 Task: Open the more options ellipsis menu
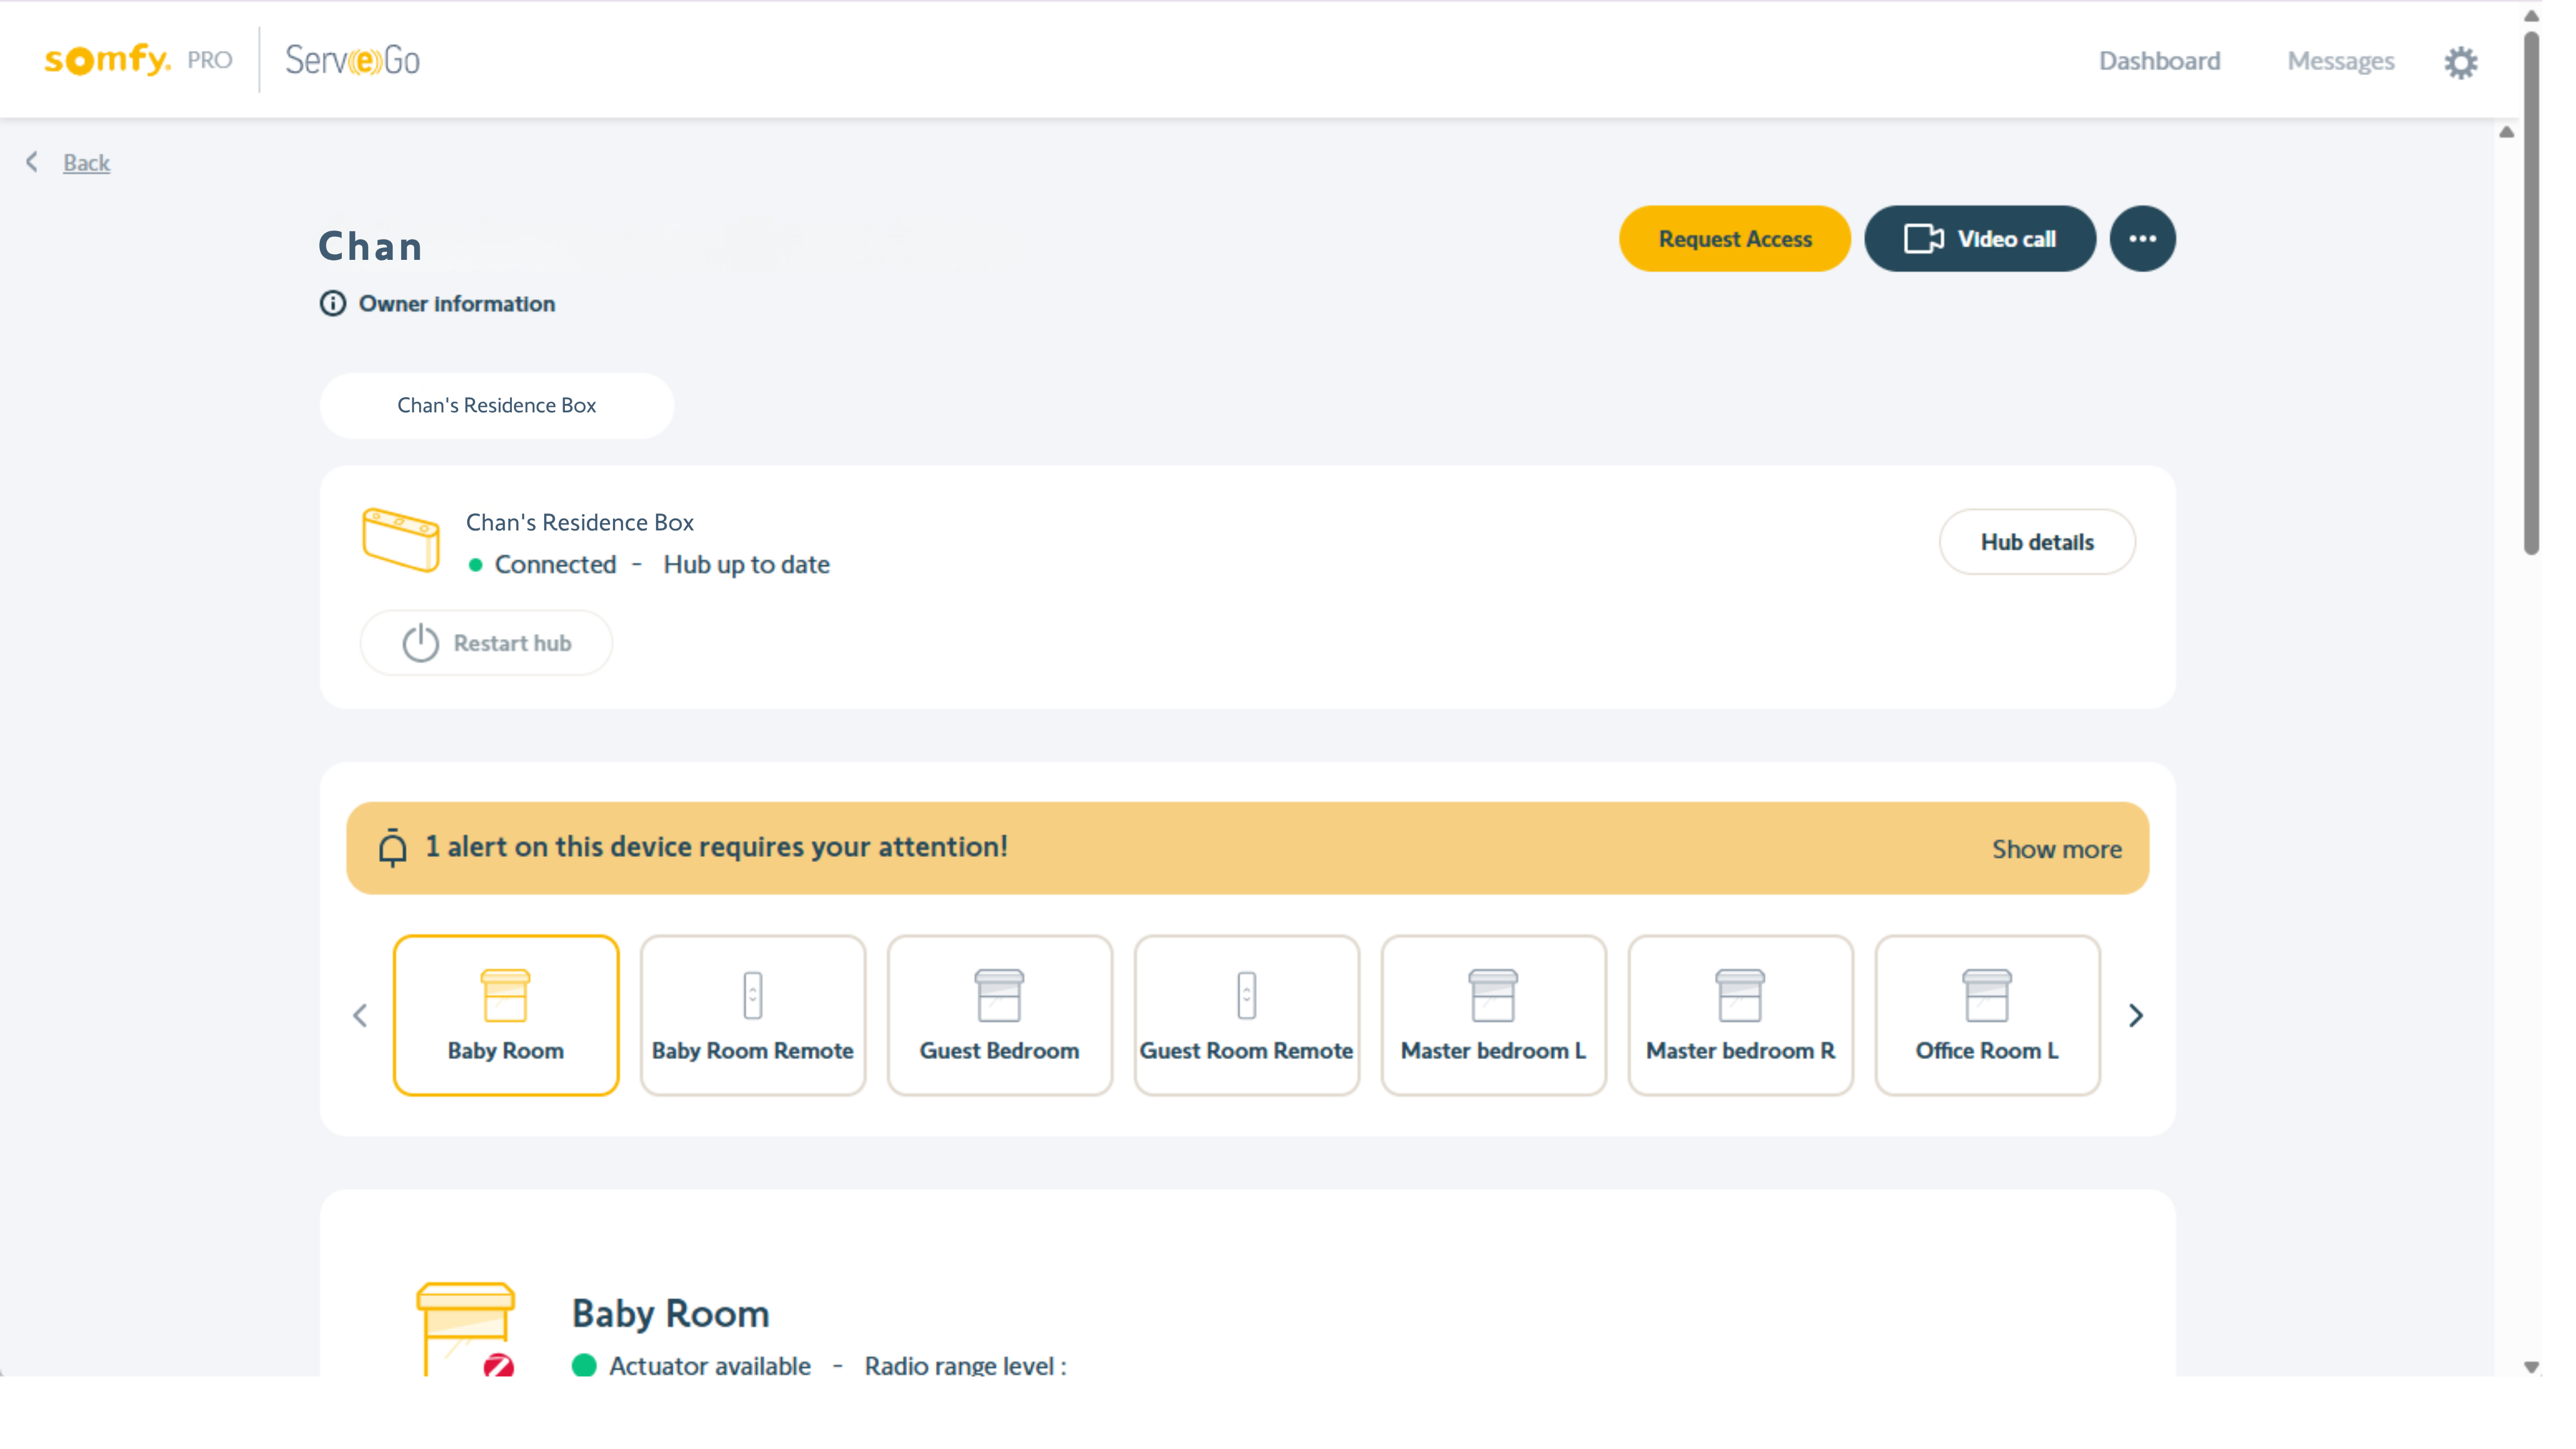(x=2142, y=238)
